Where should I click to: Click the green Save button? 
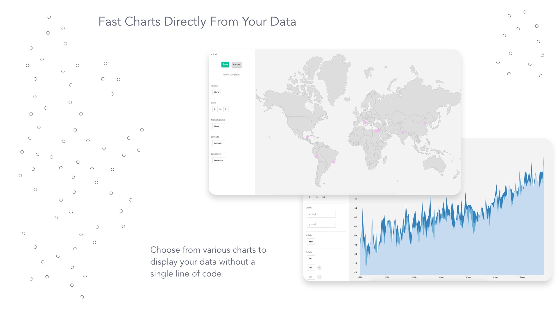(x=225, y=65)
